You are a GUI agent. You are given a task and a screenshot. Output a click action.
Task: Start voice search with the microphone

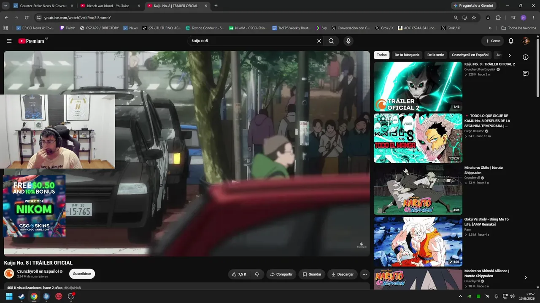tap(348, 41)
